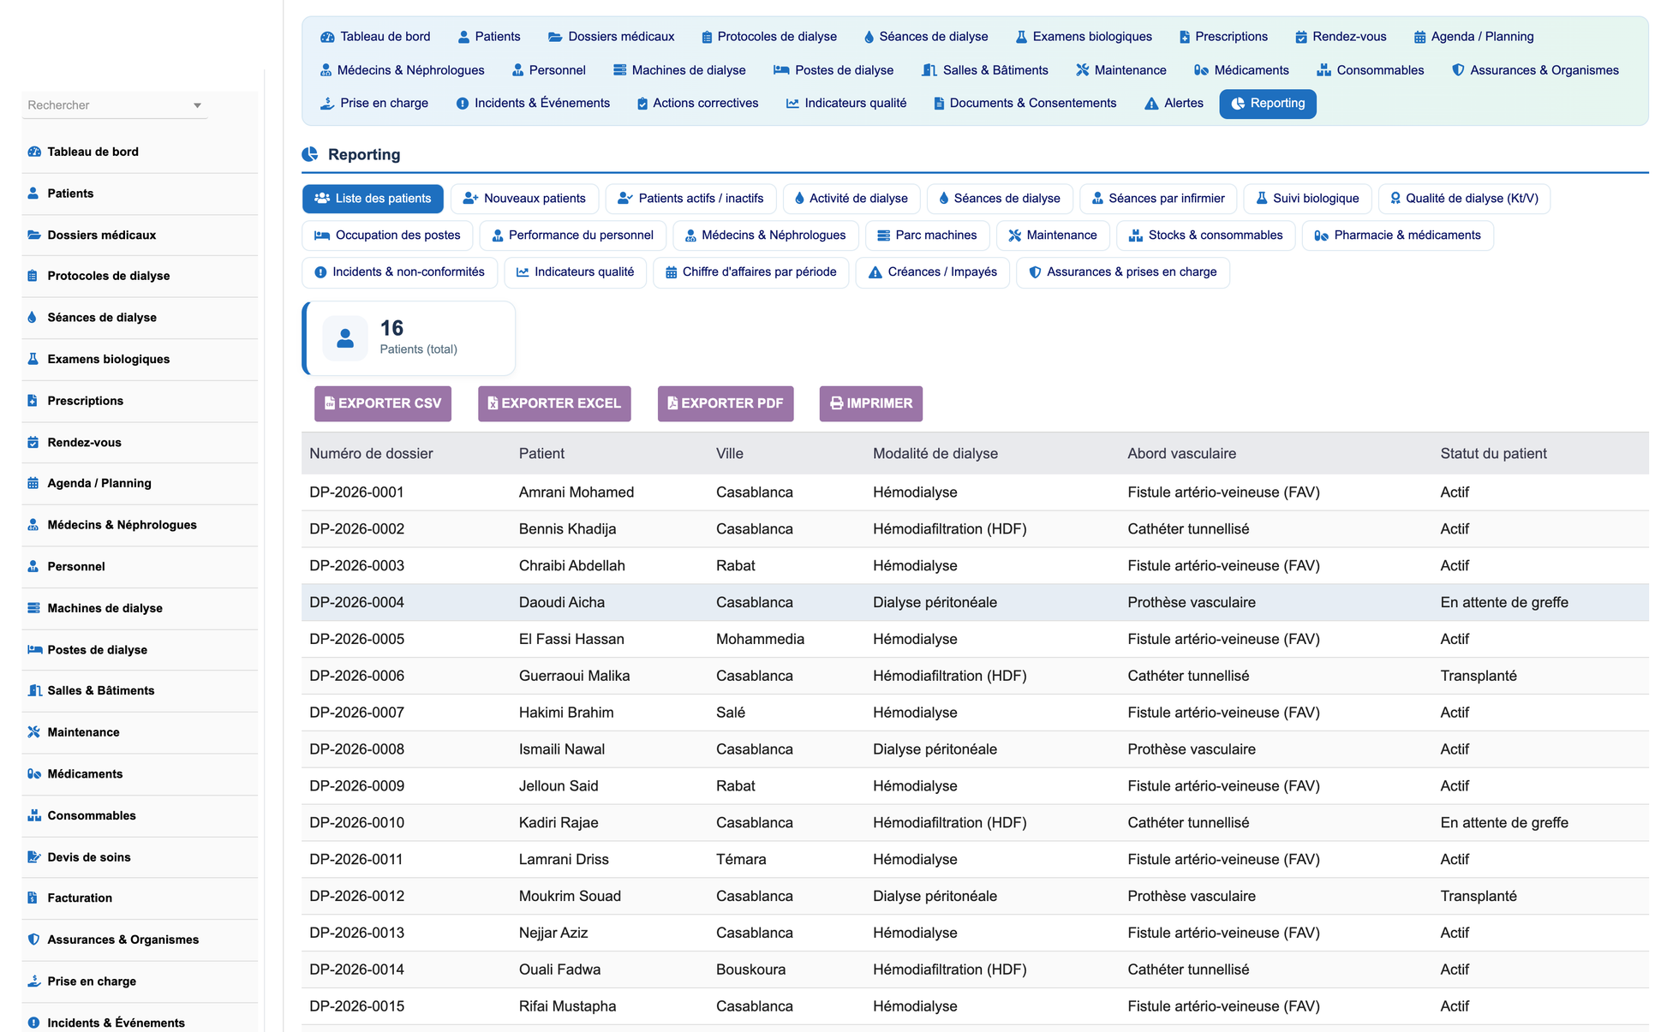
Task: Click the Consommables sidebar boxes icon
Action: click(x=34, y=815)
